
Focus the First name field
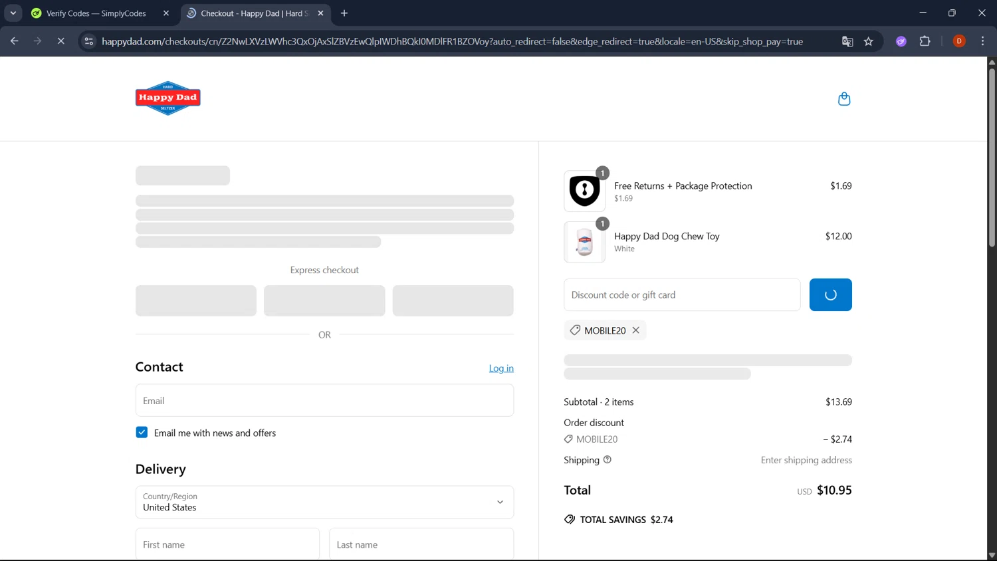(227, 544)
